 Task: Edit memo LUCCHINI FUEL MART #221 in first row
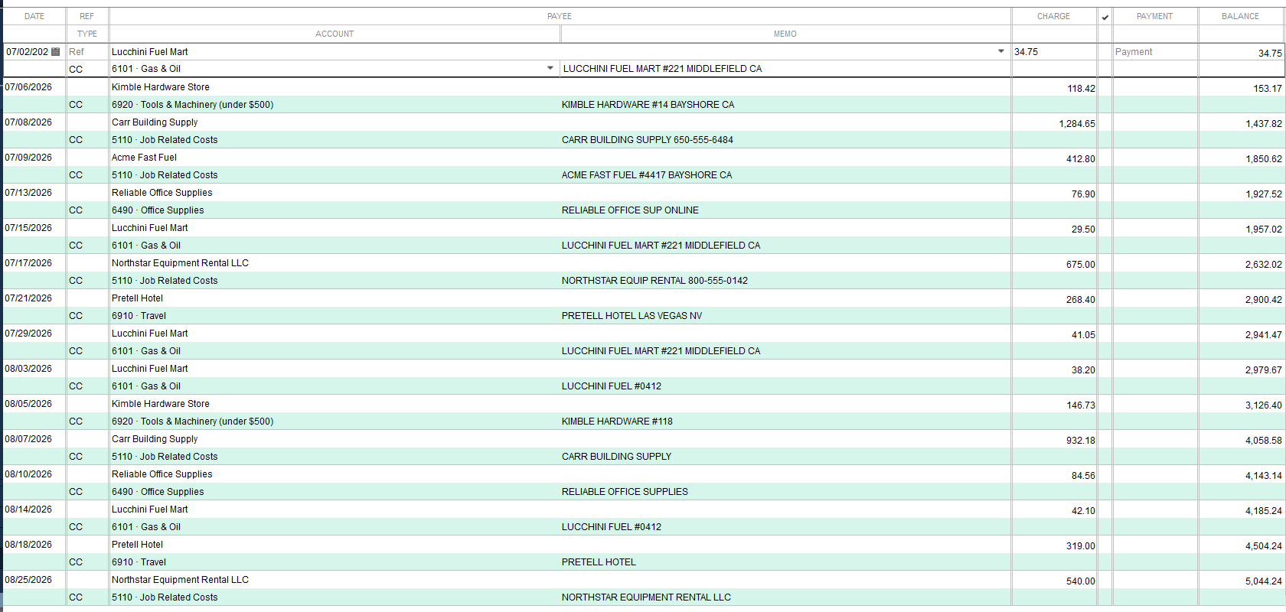coord(785,69)
